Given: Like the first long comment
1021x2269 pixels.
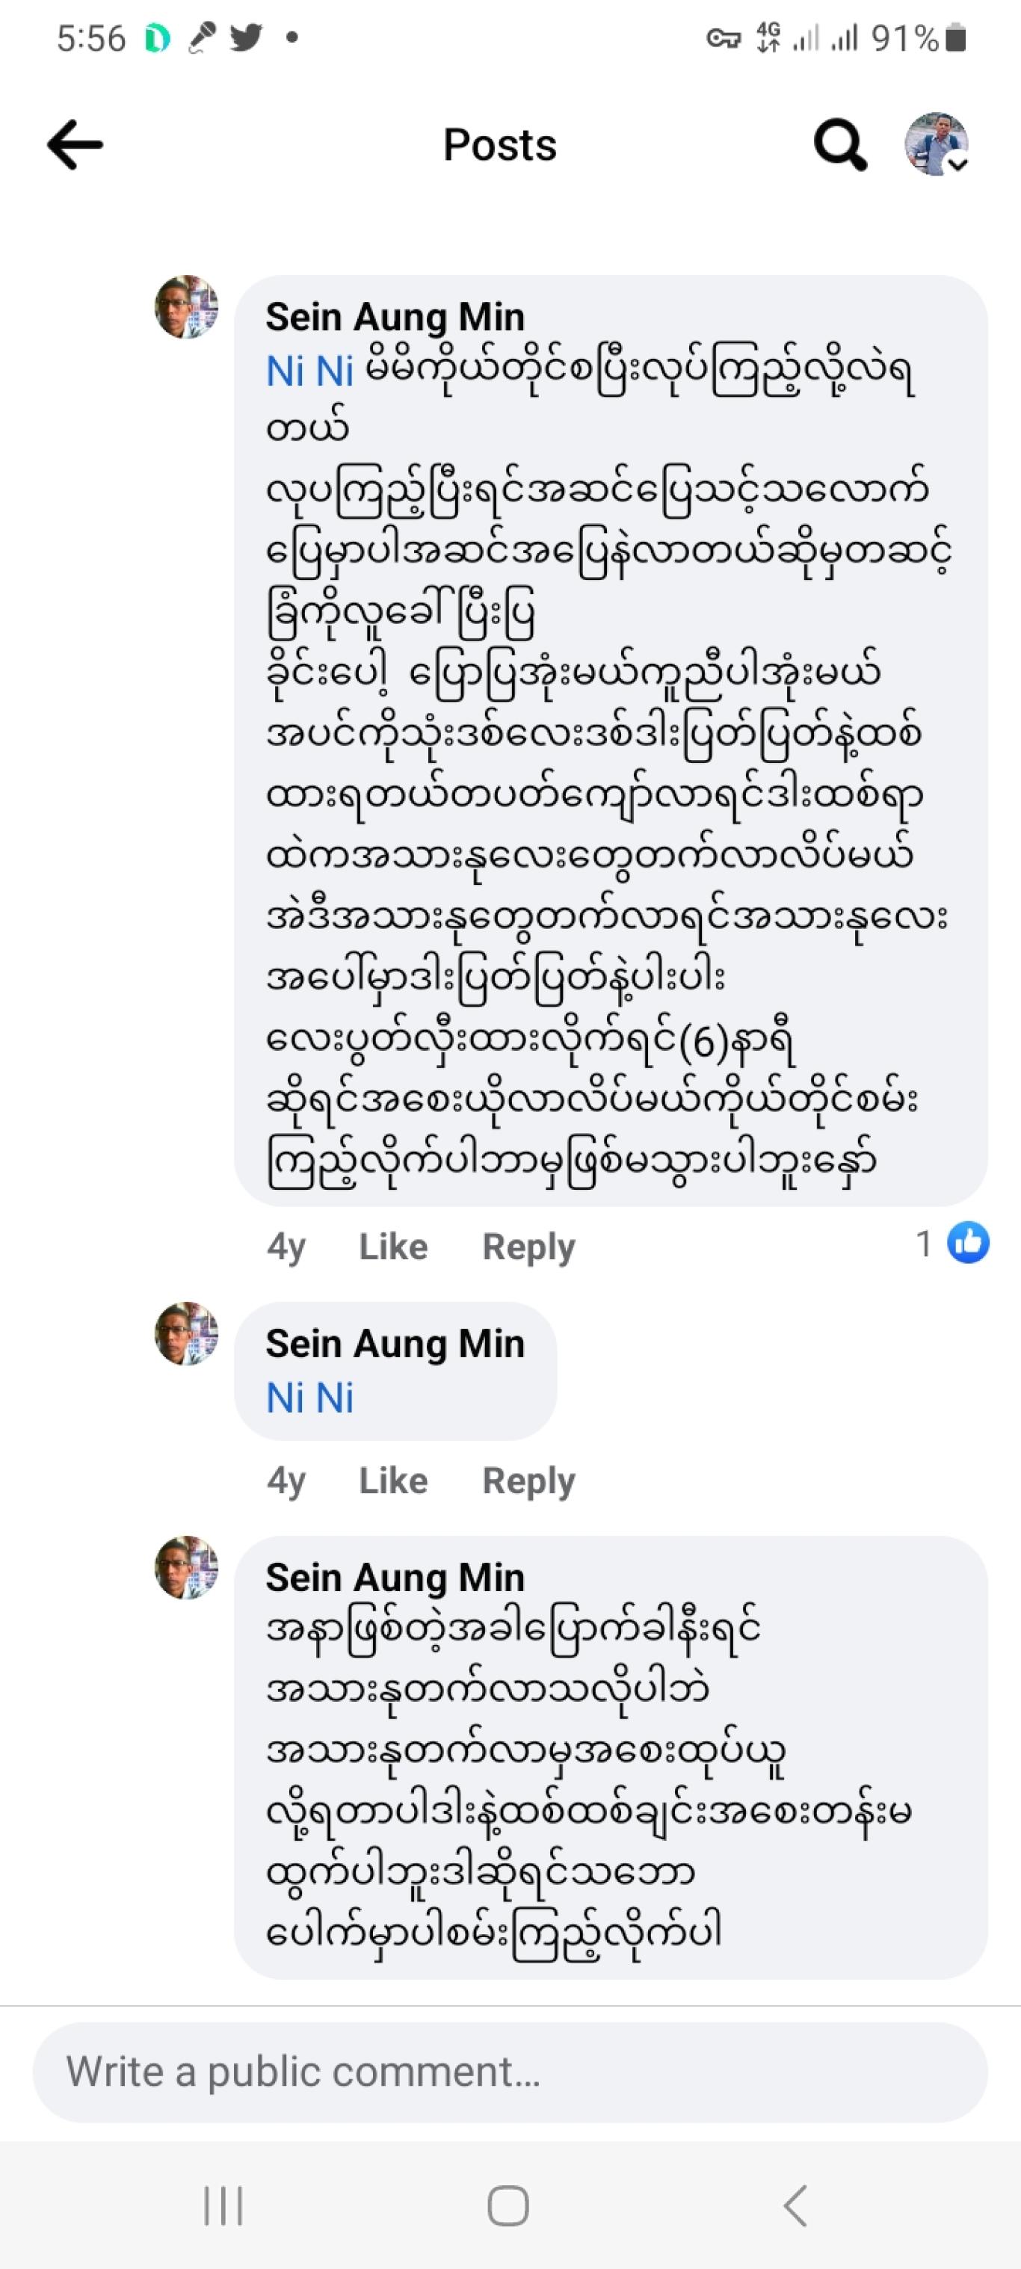Looking at the screenshot, I should pyautogui.click(x=393, y=1247).
